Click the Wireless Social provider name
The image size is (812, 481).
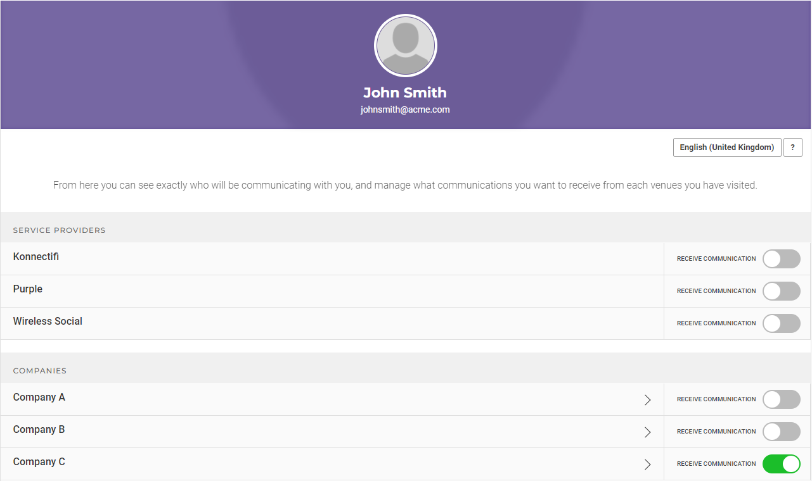pyautogui.click(x=48, y=322)
